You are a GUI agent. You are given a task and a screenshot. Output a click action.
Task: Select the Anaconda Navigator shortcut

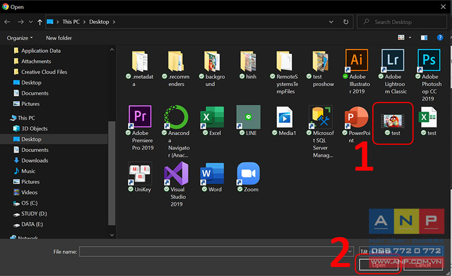[x=176, y=132]
